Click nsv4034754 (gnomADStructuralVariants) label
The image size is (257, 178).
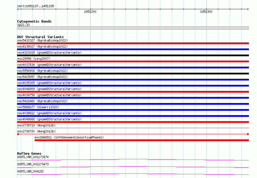pyautogui.click(x=49, y=95)
